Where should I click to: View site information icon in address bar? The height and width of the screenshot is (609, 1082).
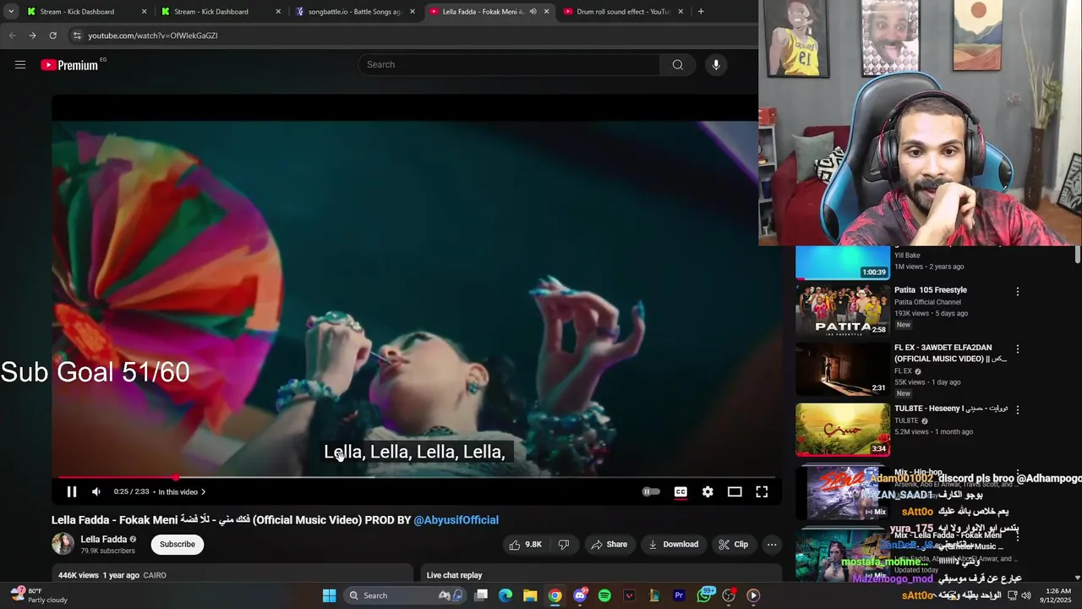pyautogui.click(x=77, y=36)
